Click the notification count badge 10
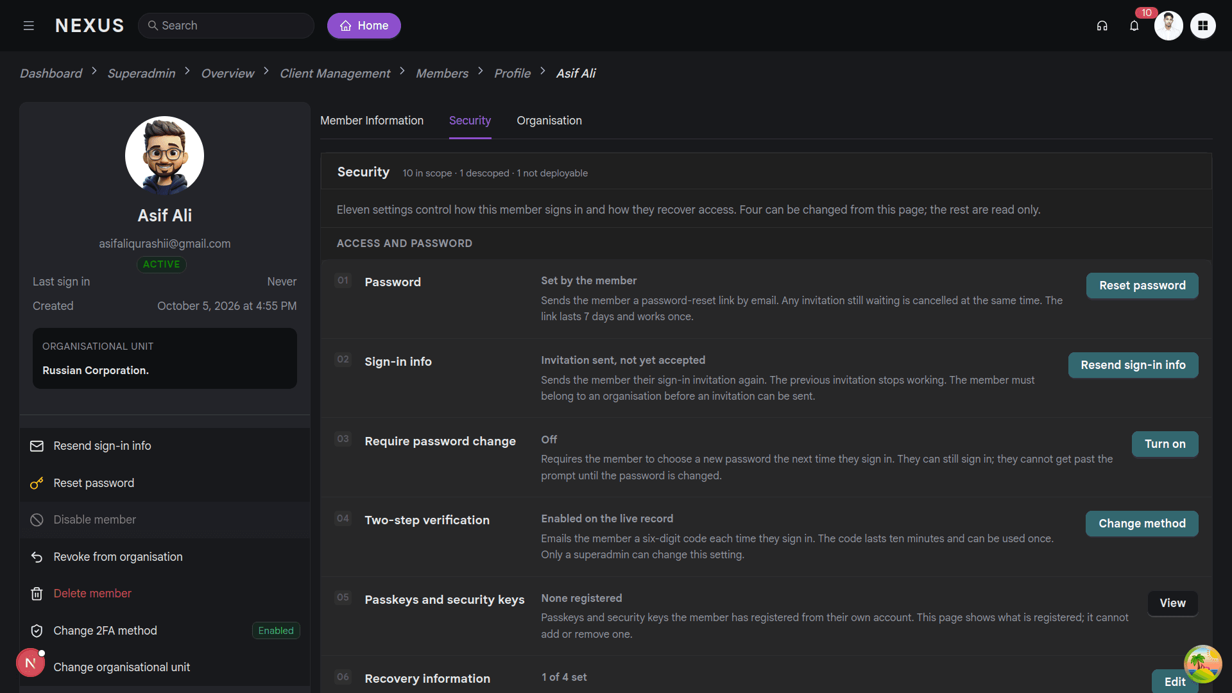Screen dimensions: 1232x693 [x=1146, y=13]
